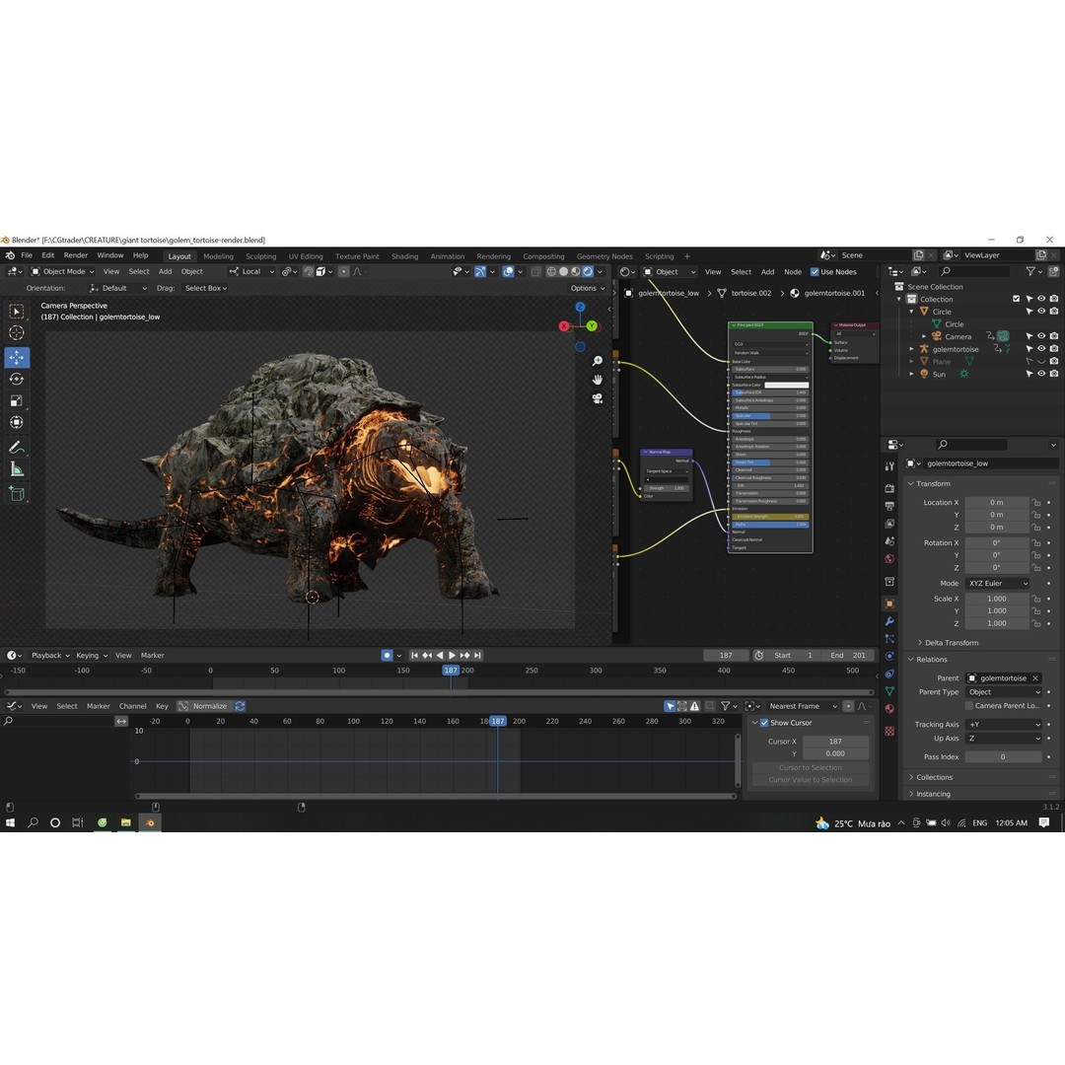Hide golemtortoise in viewport via eye icon

[1041, 349]
